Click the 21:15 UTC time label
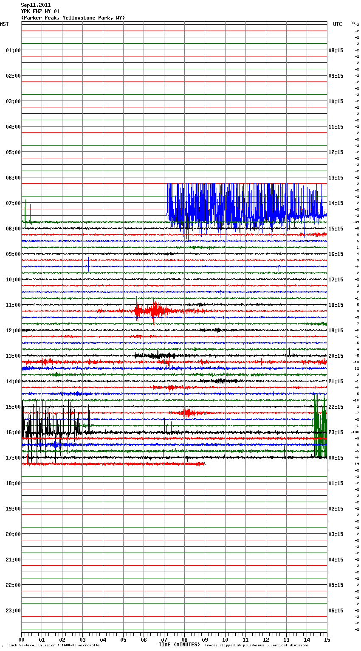 (x=336, y=382)
